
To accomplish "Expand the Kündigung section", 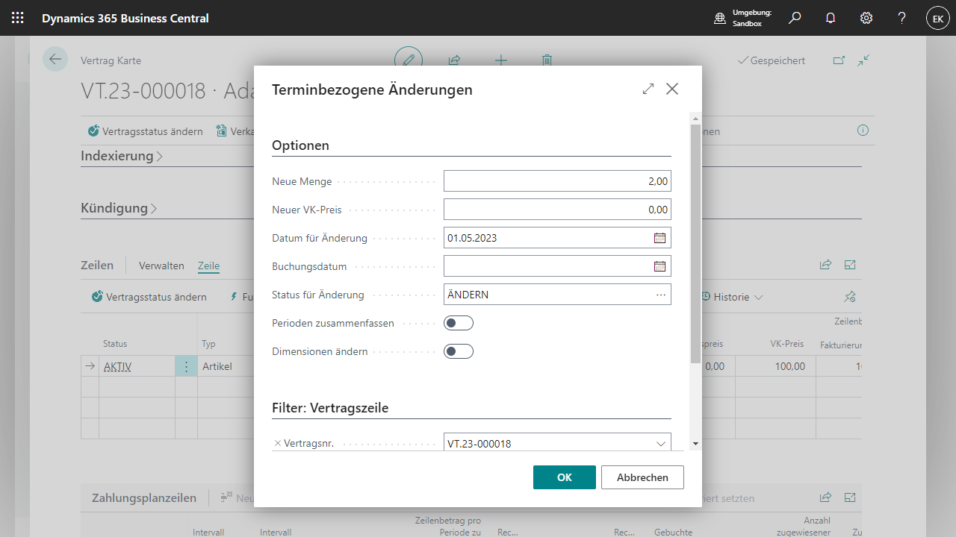I will (118, 208).
